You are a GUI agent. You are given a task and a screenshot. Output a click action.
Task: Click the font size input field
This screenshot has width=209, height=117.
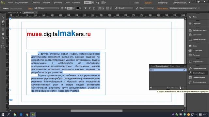[70, 8]
